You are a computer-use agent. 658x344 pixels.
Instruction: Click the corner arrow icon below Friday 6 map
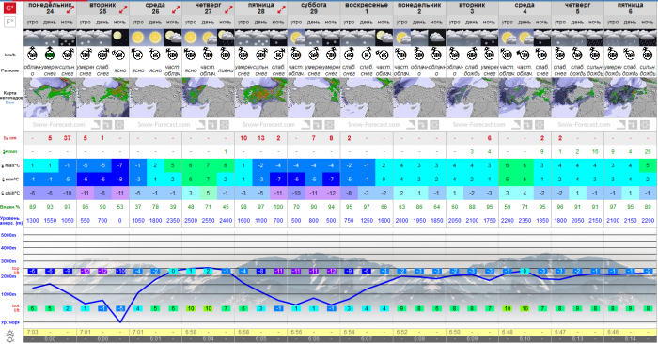click(621, 125)
